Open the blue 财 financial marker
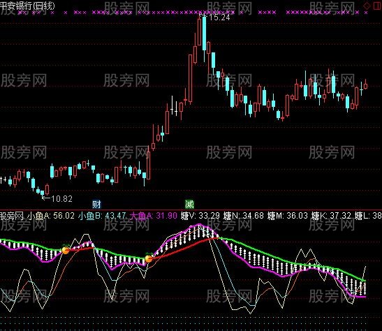 96,204
